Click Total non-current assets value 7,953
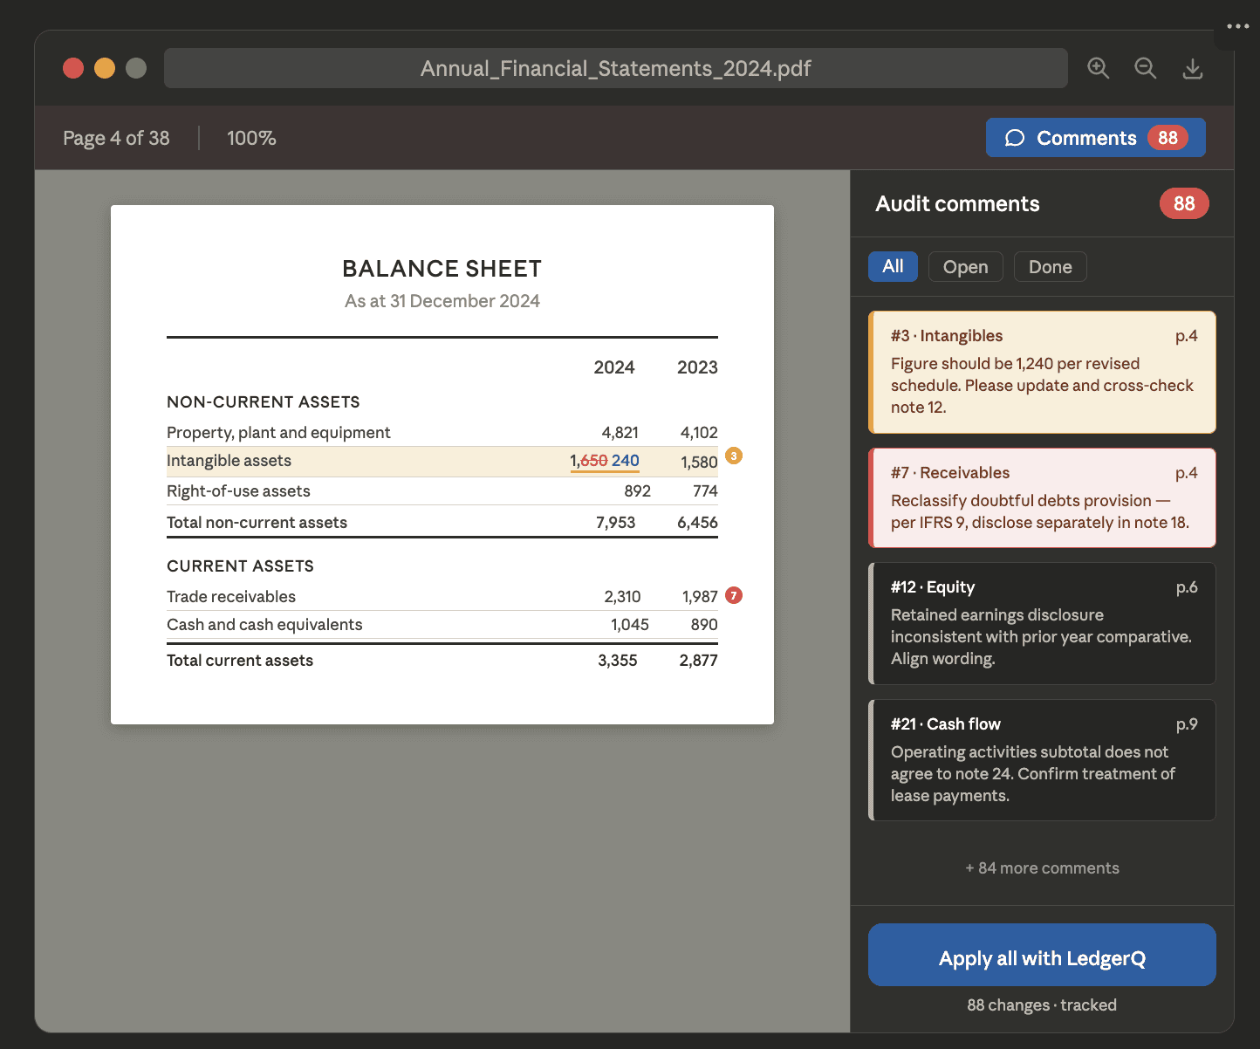1260x1049 pixels. [616, 523]
